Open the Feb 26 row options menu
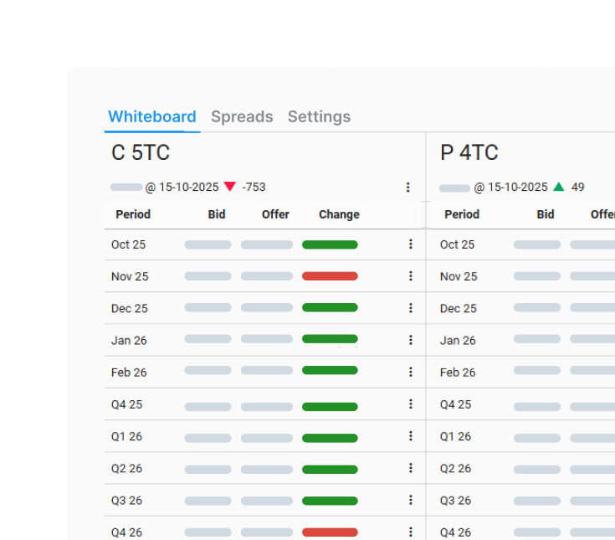The image size is (615, 540). (x=411, y=372)
